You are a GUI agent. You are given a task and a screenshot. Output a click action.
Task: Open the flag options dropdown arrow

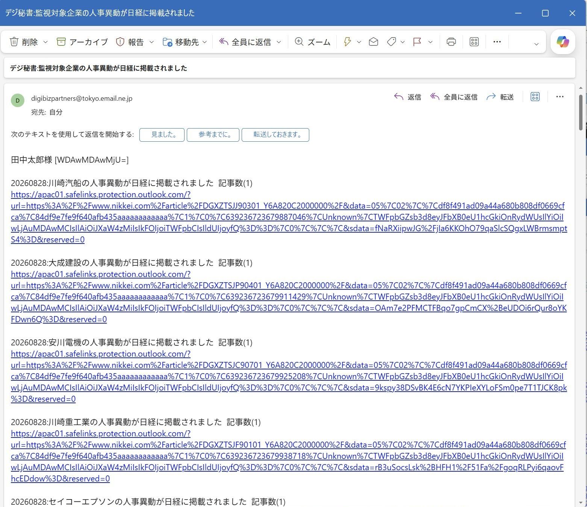(430, 42)
